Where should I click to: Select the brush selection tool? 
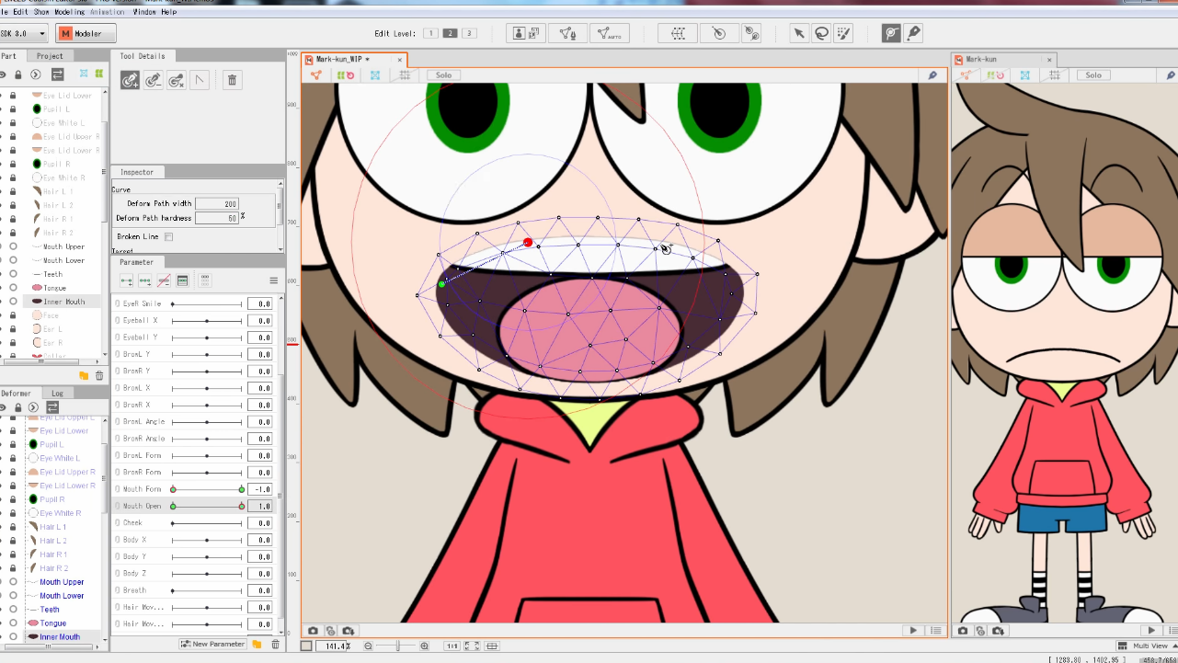pyautogui.click(x=843, y=33)
